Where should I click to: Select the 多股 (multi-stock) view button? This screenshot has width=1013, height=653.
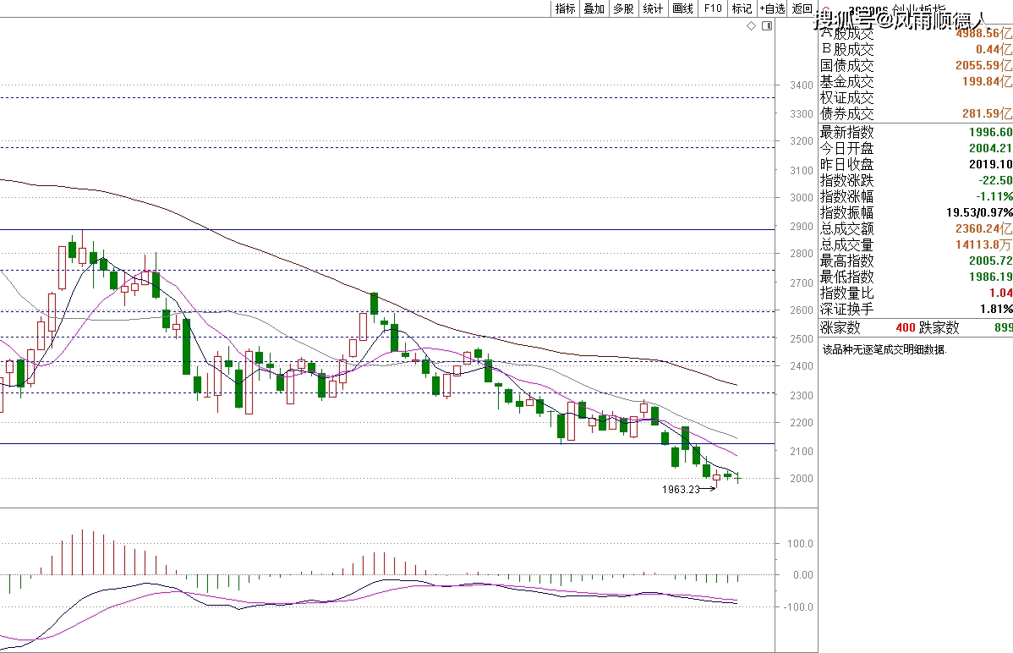coord(623,8)
